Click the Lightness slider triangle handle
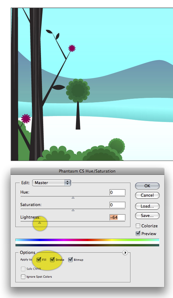 tap(39, 223)
